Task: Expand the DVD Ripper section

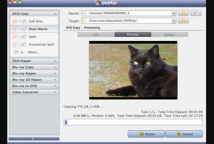Action: tap(34, 61)
